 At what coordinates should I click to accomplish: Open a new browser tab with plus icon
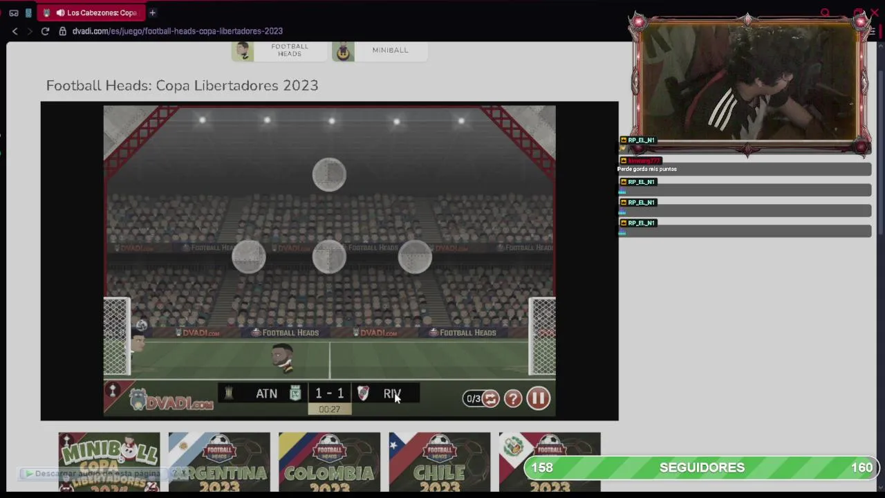click(x=152, y=12)
